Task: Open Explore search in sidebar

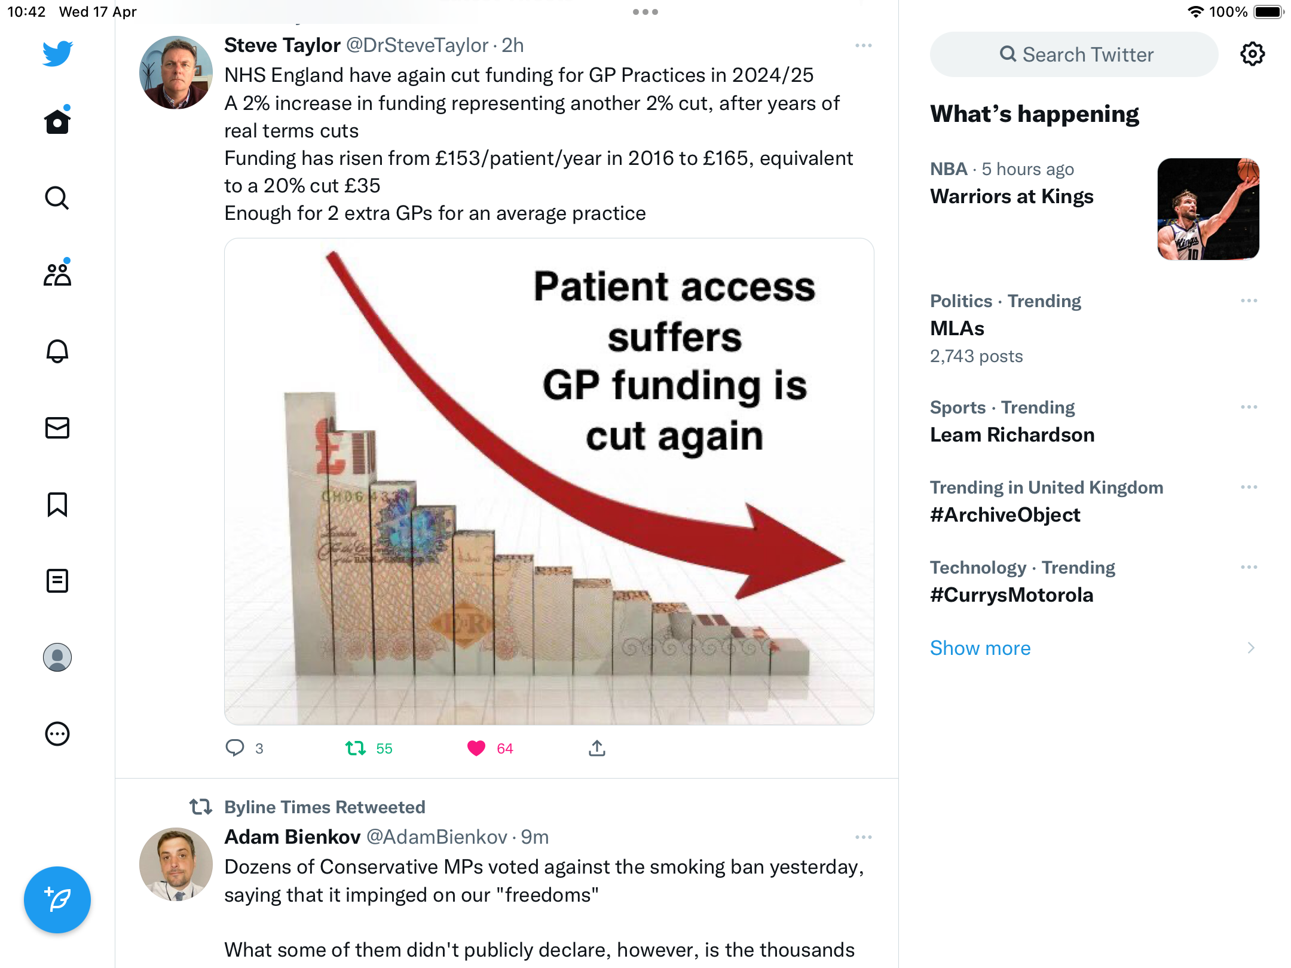Action: [57, 198]
